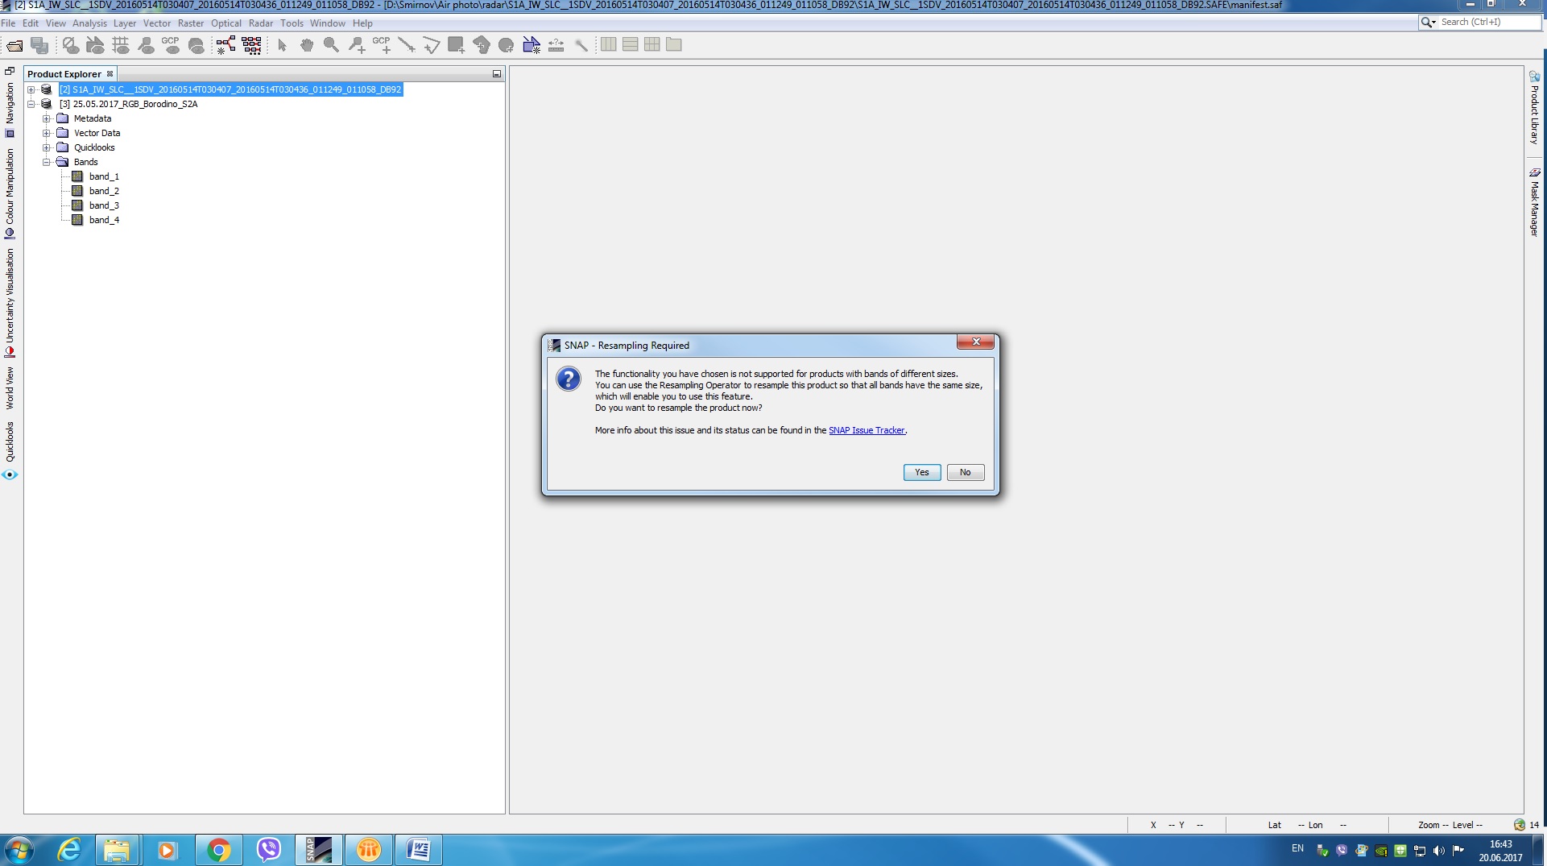
Task: Open the Colour Manipulation side panel
Action: point(10,193)
